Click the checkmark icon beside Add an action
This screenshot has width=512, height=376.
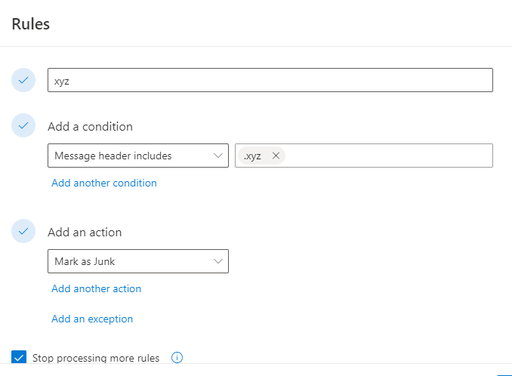click(x=23, y=232)
